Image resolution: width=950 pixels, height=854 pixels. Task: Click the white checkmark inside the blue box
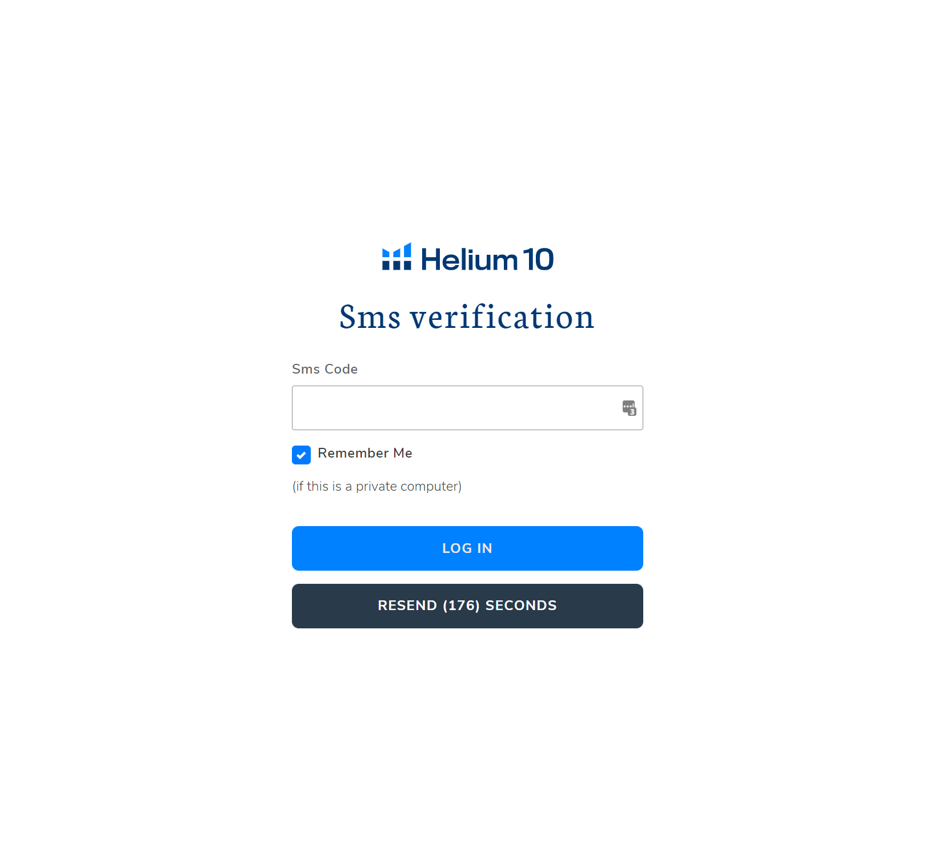point(301,455)
